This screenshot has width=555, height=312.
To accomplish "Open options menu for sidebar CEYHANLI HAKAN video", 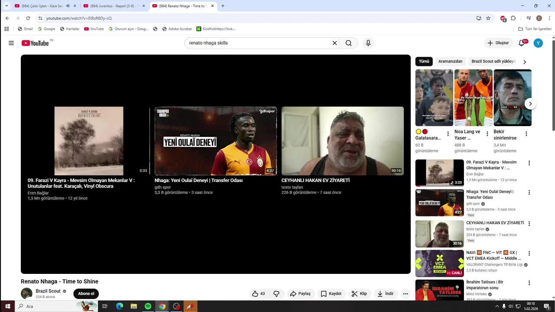I will point(529,224).
